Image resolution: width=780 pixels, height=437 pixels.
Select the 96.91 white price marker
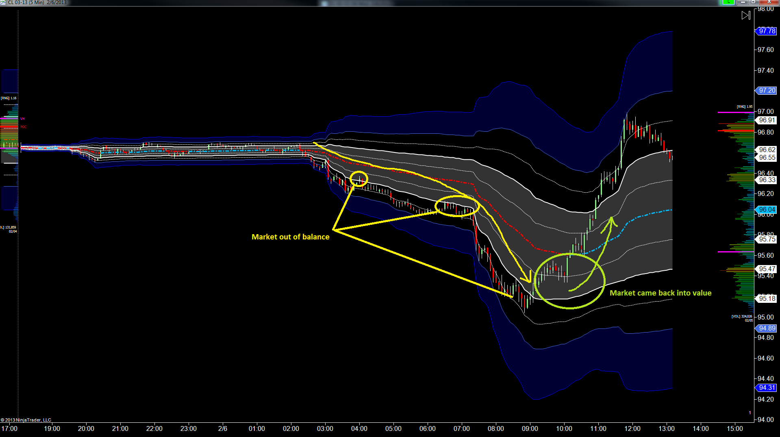pyautogui.click(x=766, y=120)
